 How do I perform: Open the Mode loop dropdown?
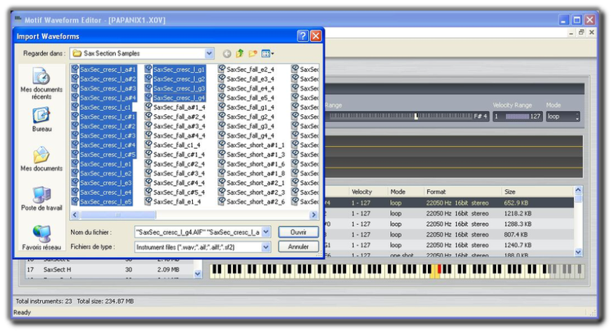click(563, 116)
